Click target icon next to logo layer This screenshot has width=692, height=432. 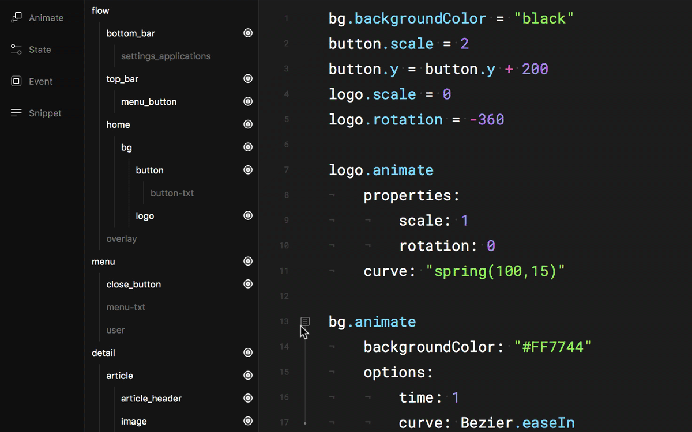tap(248, 216)
